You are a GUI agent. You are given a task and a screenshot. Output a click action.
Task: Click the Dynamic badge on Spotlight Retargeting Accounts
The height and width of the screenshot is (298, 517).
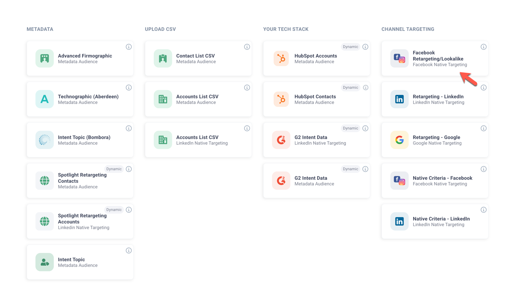[114, 210]
